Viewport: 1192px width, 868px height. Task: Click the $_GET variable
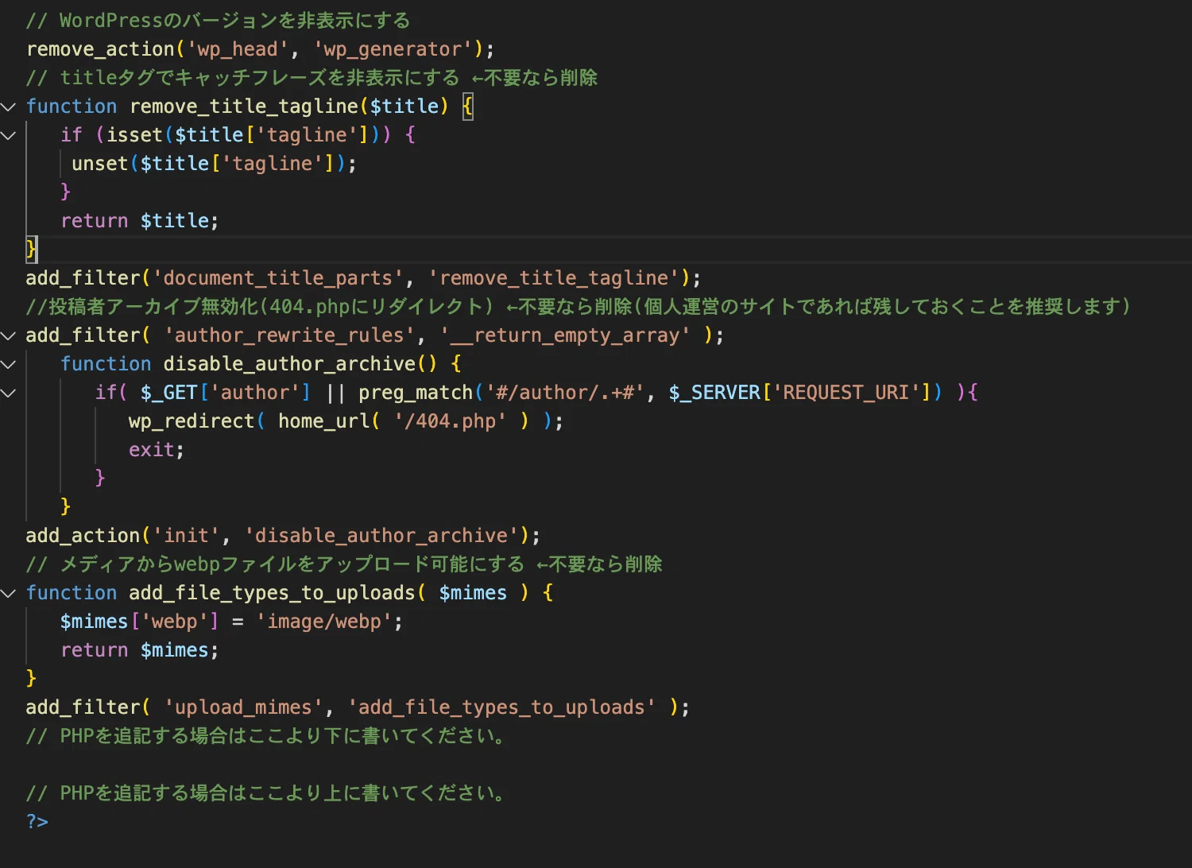coord(168,393)
